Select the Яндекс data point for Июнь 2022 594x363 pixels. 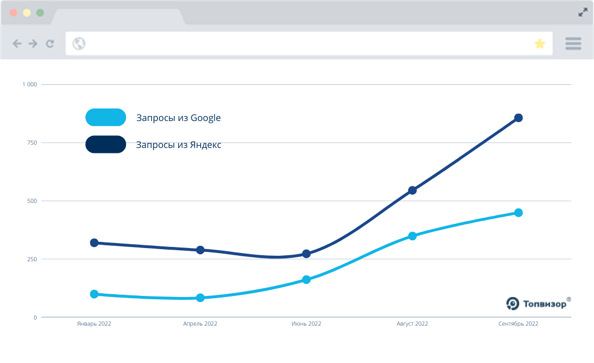tap(306, 254)
